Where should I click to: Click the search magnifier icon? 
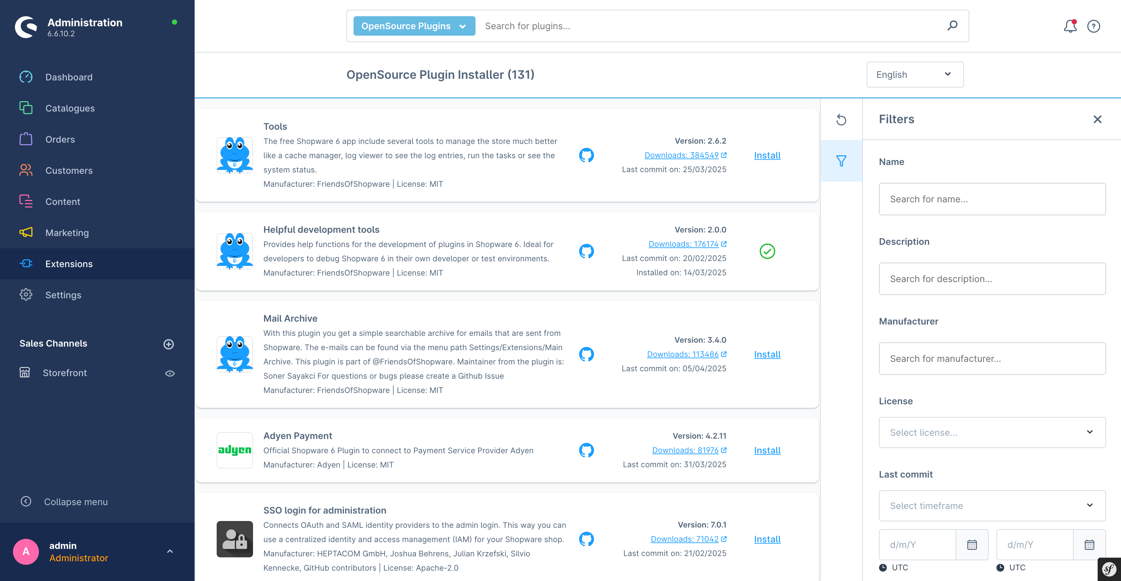click(952, 26)
